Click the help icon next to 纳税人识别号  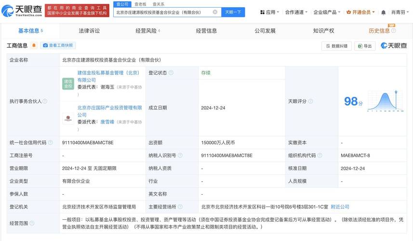(180, 155)
